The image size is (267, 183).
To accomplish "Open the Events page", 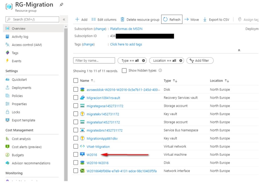I will (x=16, y=61).
